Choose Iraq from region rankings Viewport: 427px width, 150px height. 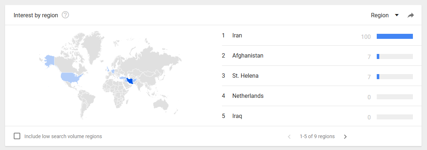coord(237,116)
